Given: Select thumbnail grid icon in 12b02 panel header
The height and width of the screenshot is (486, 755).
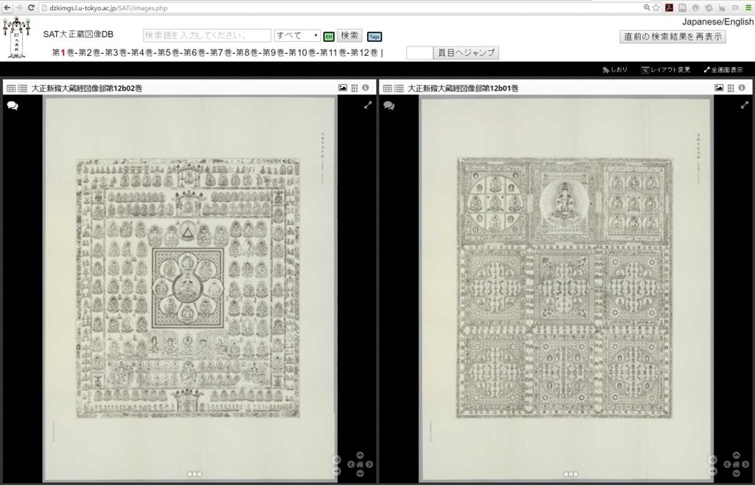Looking at the screenshot, I should coord(355,88).
